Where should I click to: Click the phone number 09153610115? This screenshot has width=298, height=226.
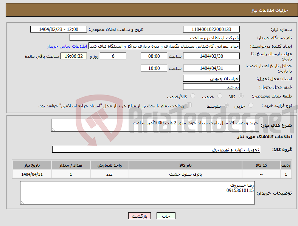[x=240, y=190]
